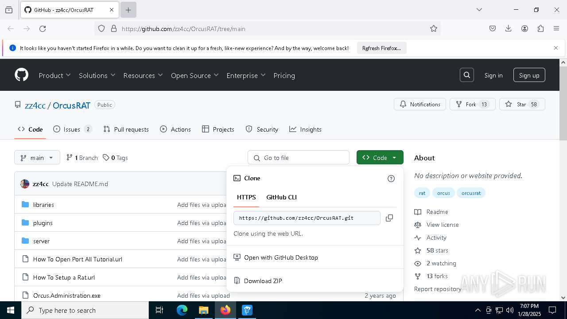Viewport: 567px width, 319px height.
Task: Click the Notifications button
Action: [x=420, y=105]
